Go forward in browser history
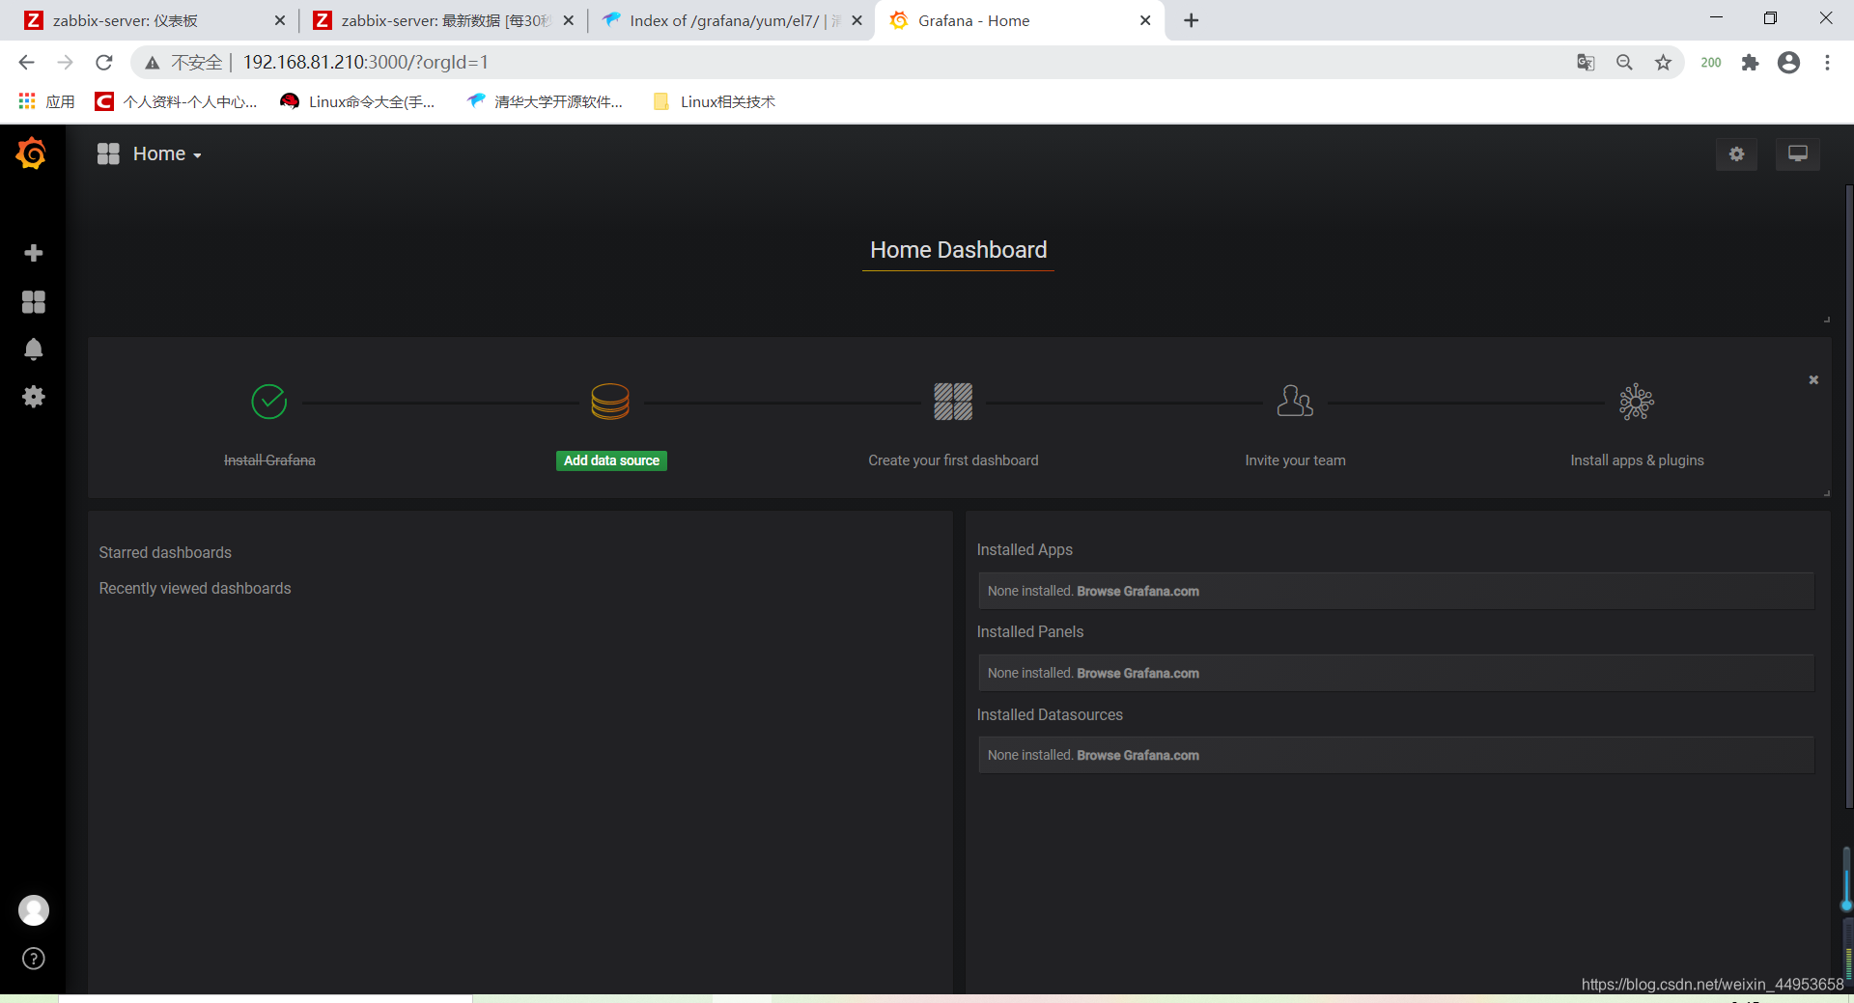Screen dimensions: 1854x1003 [65, 63]
